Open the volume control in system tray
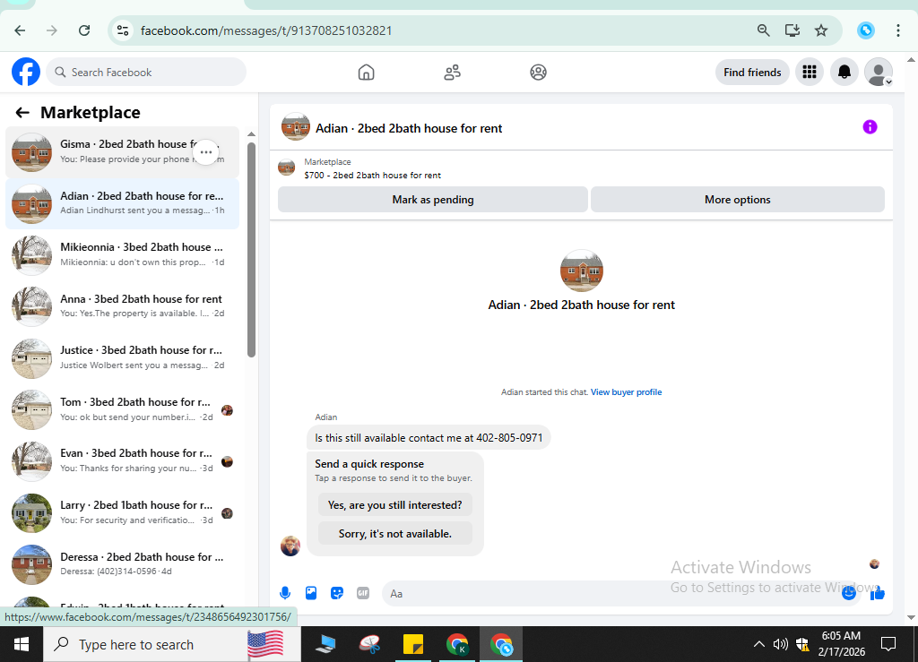The width and height of the screenshot is (918, 662). pyautogui.click(x=780, y=644)
